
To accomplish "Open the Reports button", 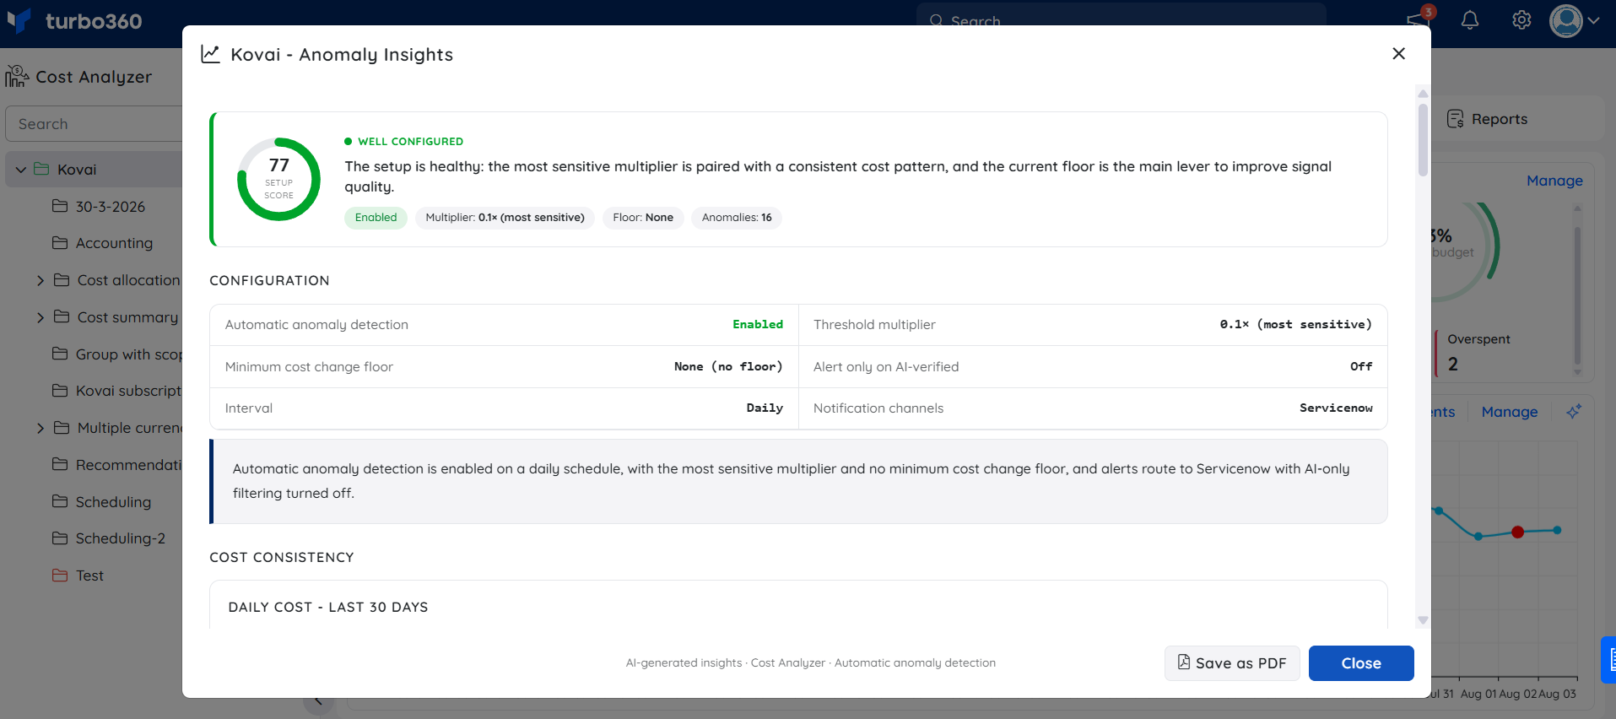I will pos(1488,119).
